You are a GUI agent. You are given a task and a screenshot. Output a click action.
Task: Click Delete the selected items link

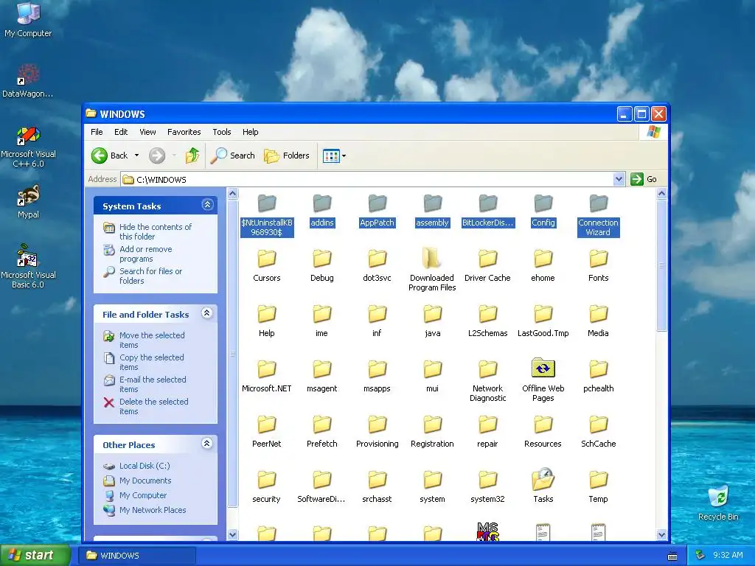tap(153, 406)
